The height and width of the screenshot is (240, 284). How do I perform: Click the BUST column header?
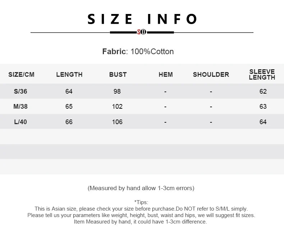[x=118, y=75]
